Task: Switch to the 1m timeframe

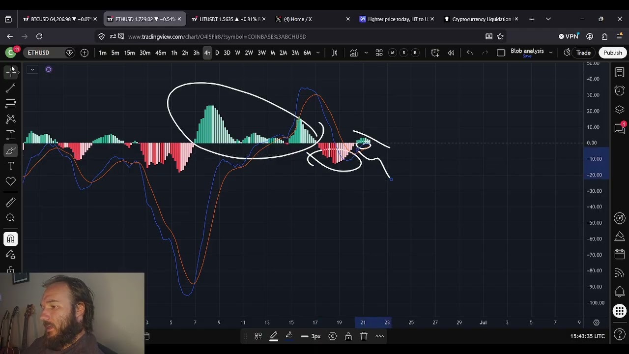Action: (x=103, y=53)
